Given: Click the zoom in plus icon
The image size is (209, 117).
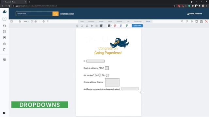Looking at the screenshot, I should [x=36, y=21].
